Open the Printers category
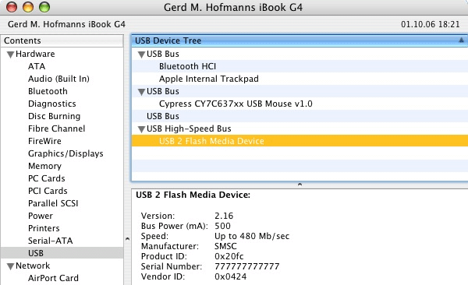This screenshot has width=468, height=285. tap(44, 228)
